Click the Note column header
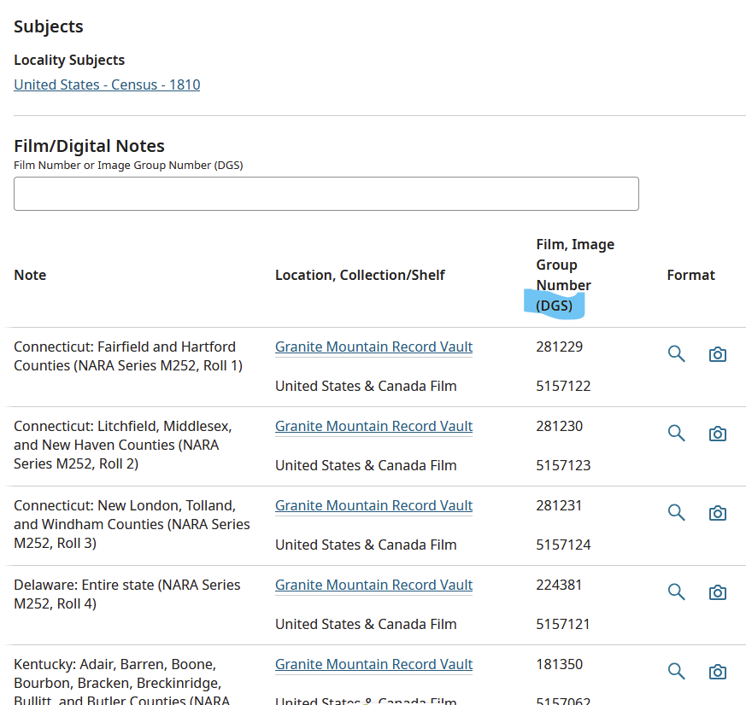 pyautogui.click(x=30, y=275)
